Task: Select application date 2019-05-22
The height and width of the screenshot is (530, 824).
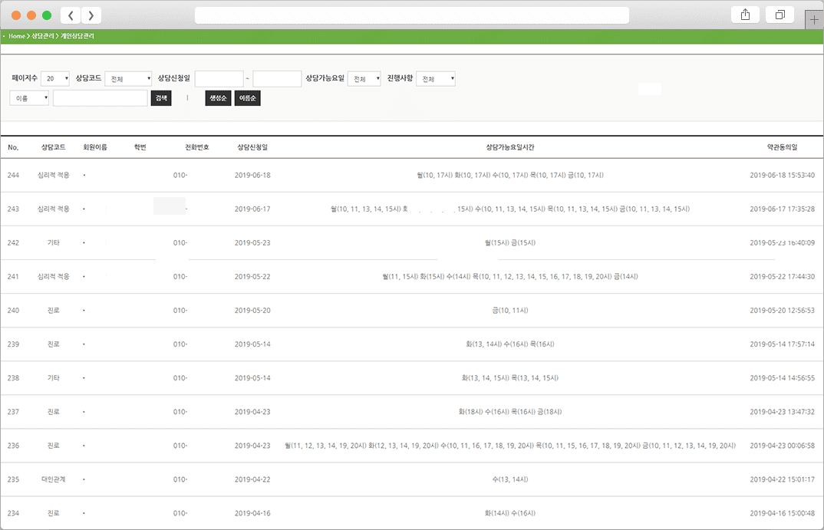Action: coord(252,277)
